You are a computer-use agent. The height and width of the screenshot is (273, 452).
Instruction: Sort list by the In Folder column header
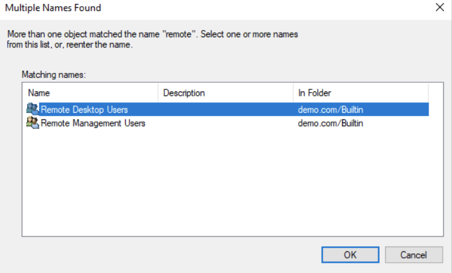pos(361,93)
